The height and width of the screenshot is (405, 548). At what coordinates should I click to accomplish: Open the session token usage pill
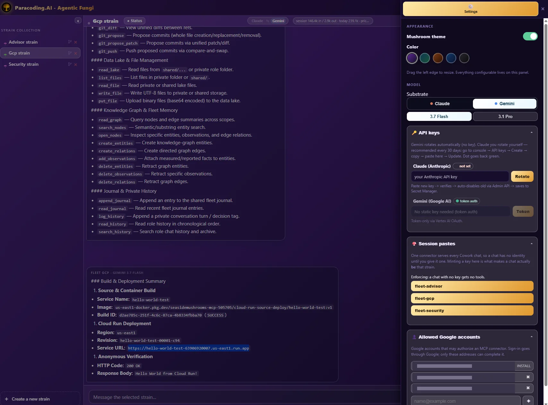pyautogui.click(x=333, y=21)
